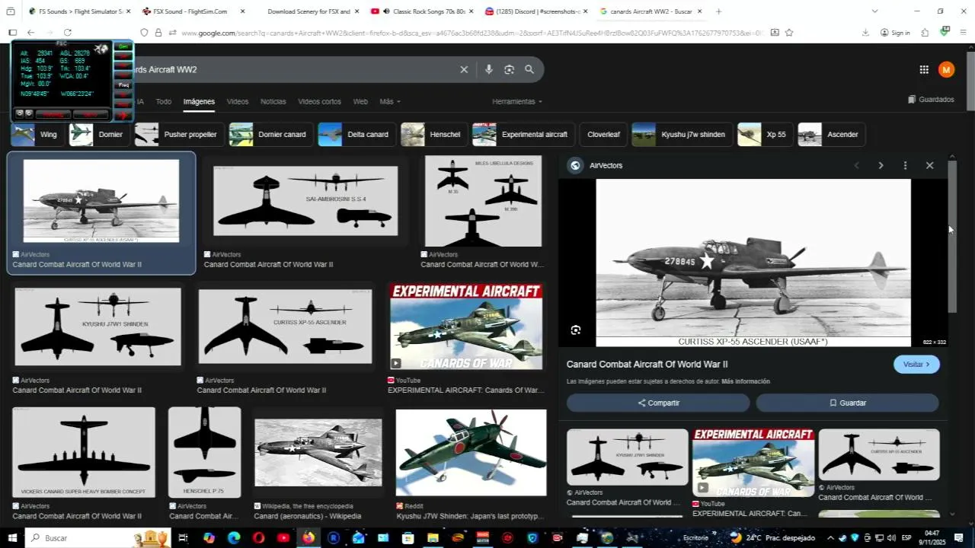Viewport: 975px width, 548px height.
Task: Click the Compartir button
Action: tap(658, 403)
